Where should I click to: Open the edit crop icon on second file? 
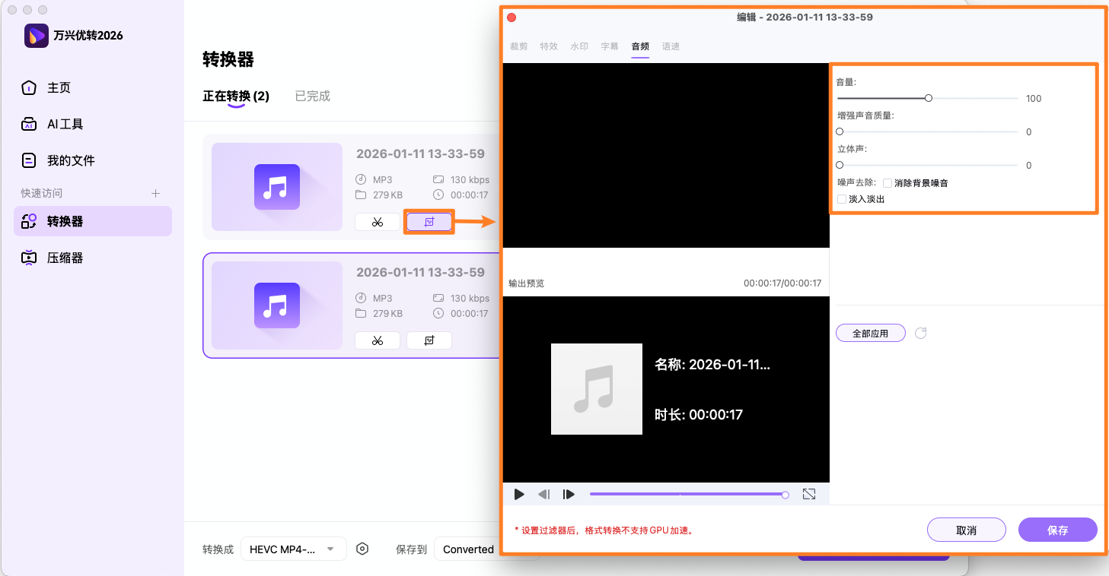429,340
